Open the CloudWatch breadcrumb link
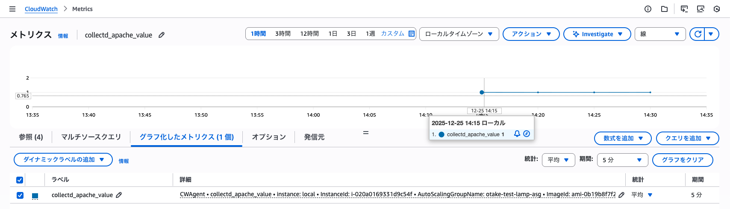Screen dimensions: 730x209 (41, 9)
